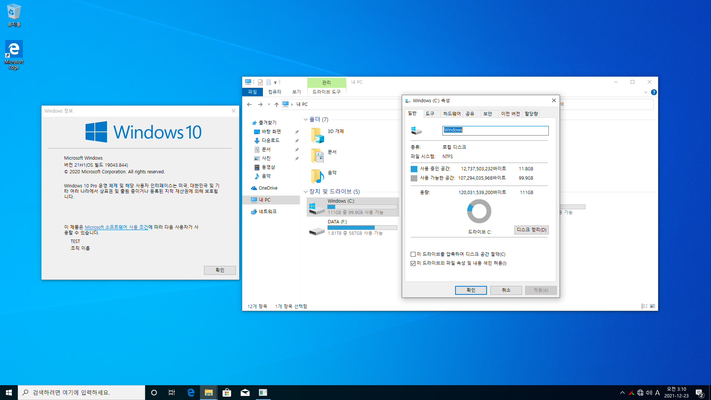
Task: Click the drive name input field
Action: coord(495,130)
